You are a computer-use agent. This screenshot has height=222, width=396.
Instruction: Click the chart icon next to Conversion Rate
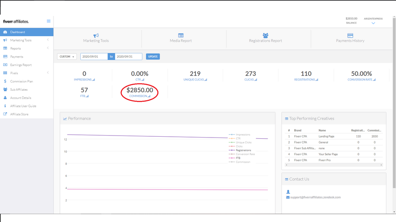pyautogui.click(x=374, y=79)
